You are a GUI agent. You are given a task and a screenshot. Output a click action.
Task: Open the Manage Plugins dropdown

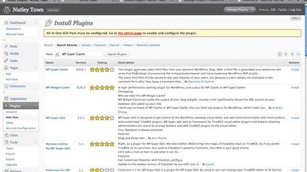click(240, 10)
